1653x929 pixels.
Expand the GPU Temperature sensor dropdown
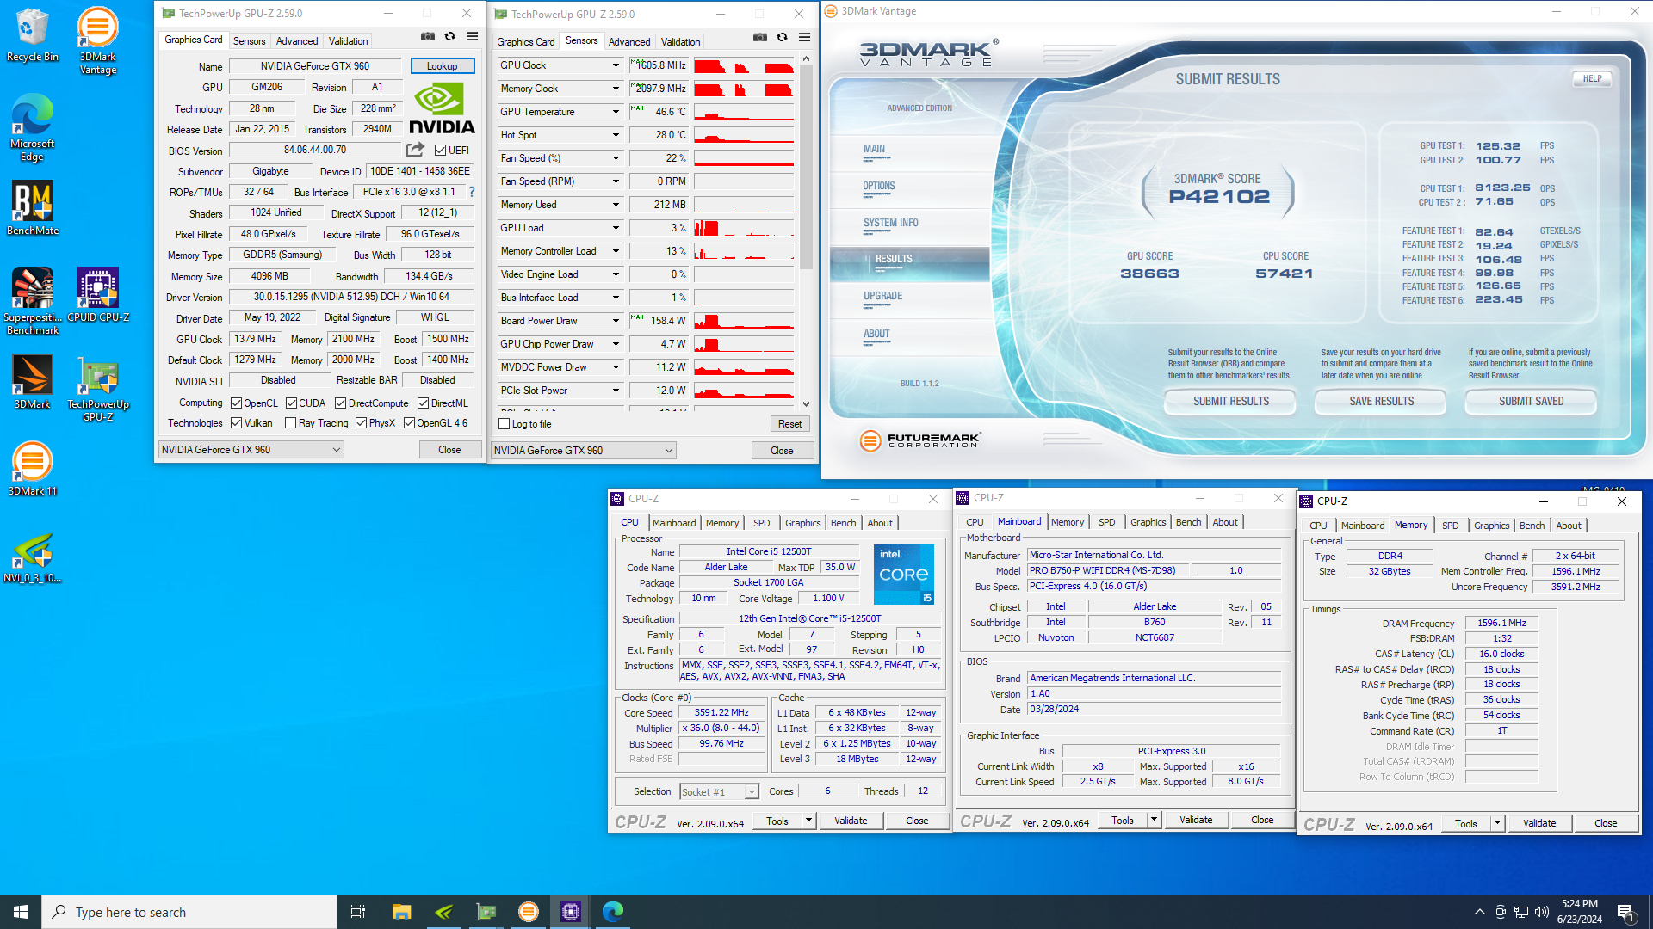coord(616,112)
